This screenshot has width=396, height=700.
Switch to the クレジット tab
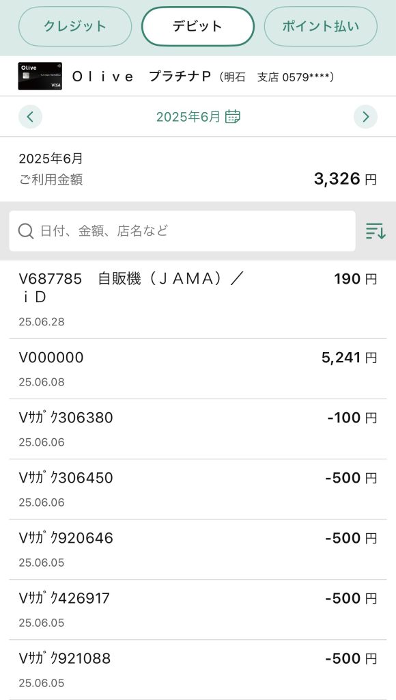[75, 27]
